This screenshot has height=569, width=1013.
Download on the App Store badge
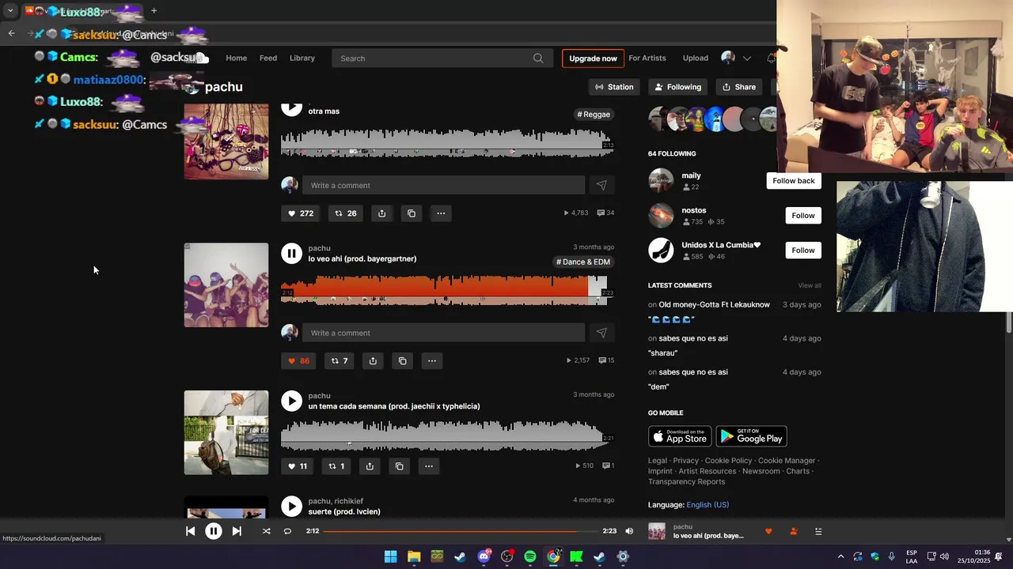click(680, 436)
